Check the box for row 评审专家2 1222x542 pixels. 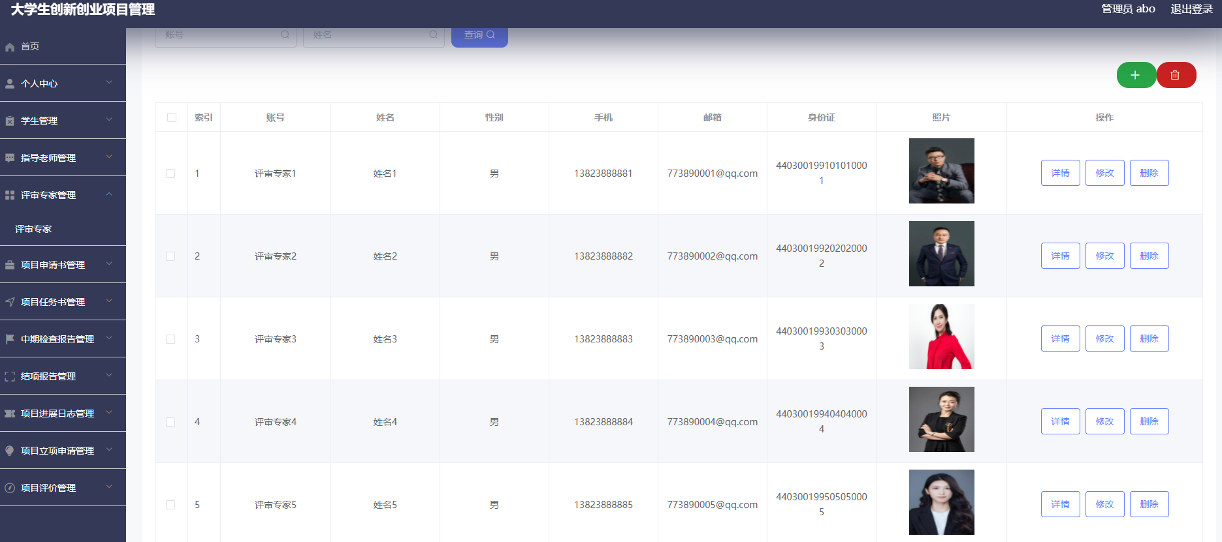(x=170, y=256)
